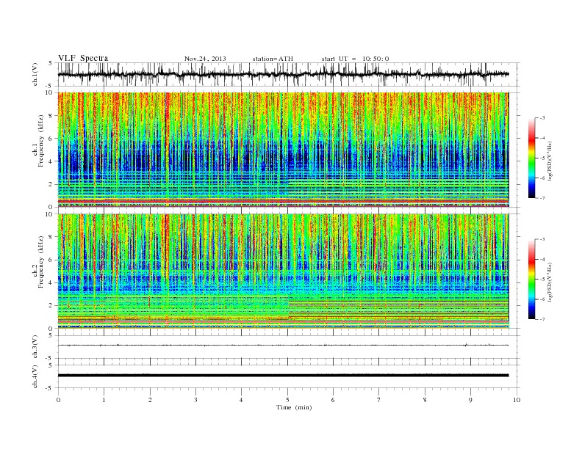Click the "9" tick on the time axis

click(x=470, y=400)
